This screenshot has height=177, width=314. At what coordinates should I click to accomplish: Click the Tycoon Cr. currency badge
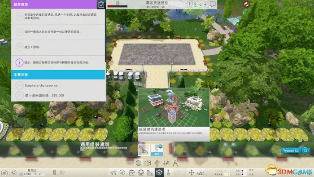coord(291,150)
